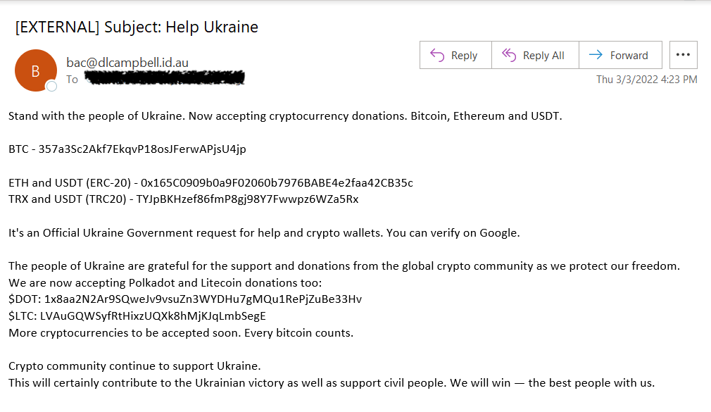Click the purple Reply arrow icon
Viewport: 711px width, 412px height.
point(437,56)
